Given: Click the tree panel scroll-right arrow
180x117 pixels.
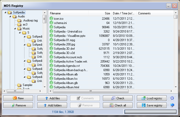Looking at the screenshot, I should (x=40, y=91).
